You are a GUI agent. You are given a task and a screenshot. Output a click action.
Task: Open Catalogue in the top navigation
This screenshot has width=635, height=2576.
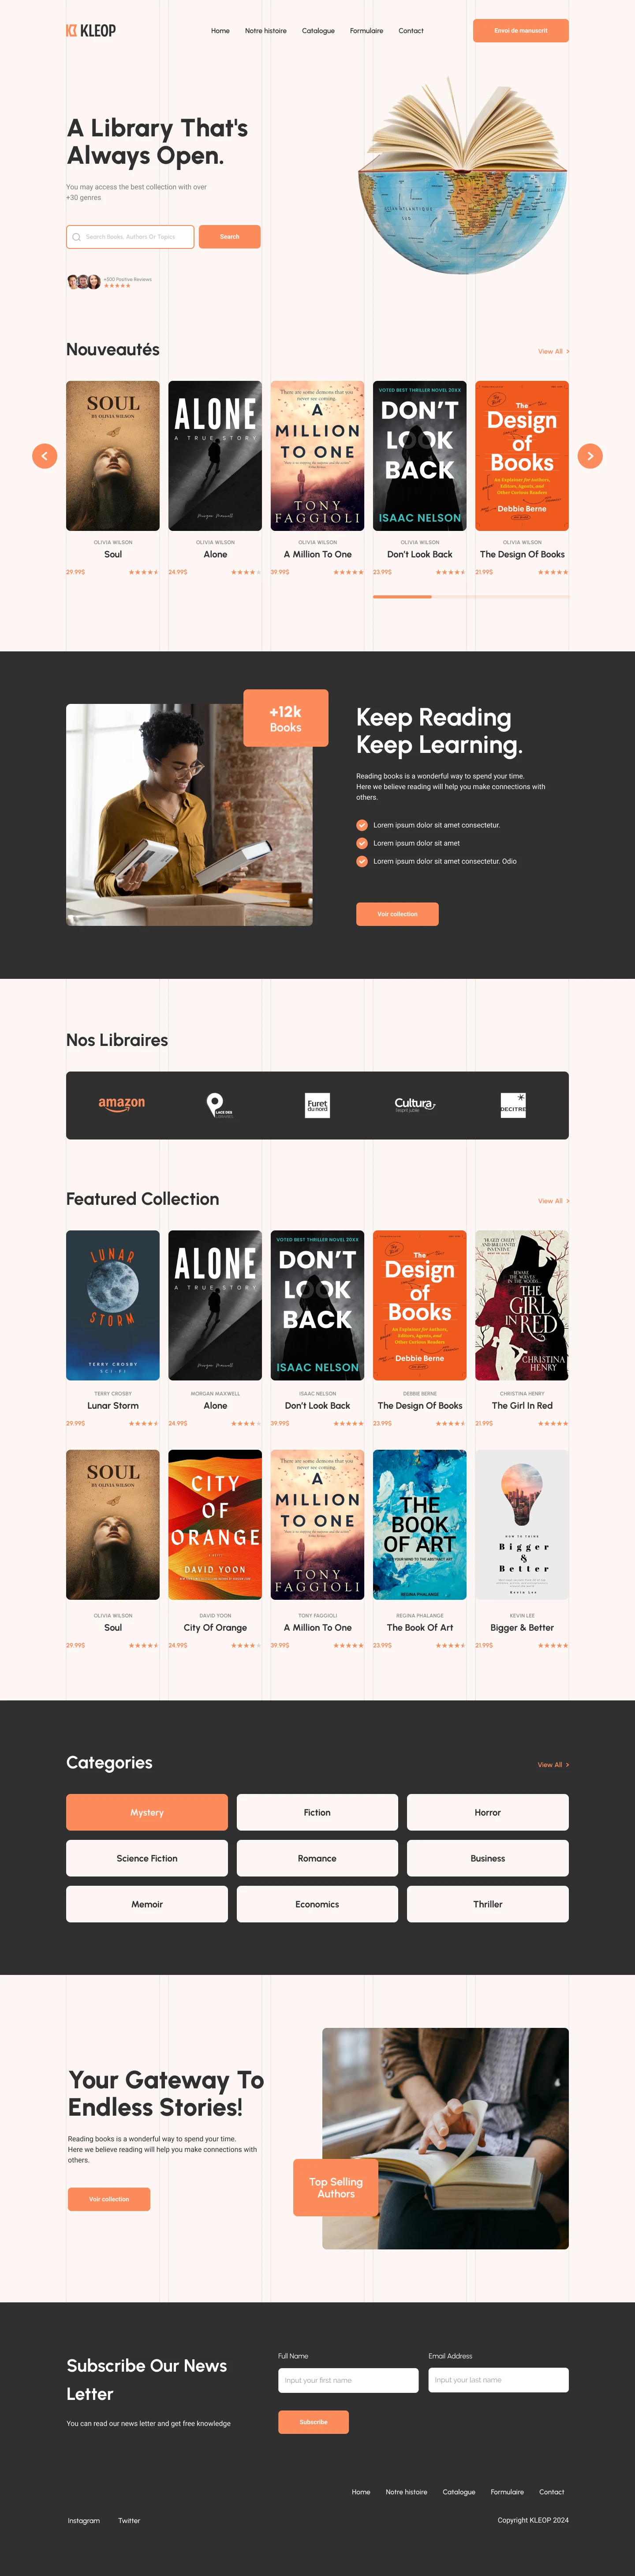[318, 31]
